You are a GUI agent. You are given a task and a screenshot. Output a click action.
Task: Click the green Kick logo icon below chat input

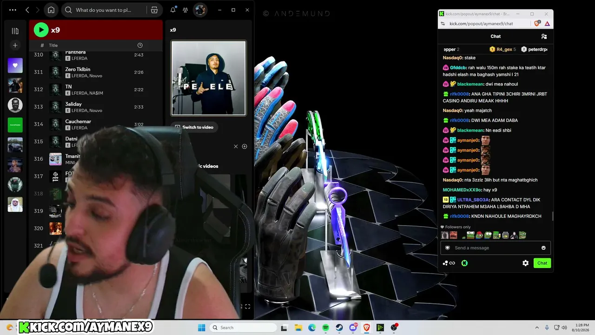tap(464, 263)
